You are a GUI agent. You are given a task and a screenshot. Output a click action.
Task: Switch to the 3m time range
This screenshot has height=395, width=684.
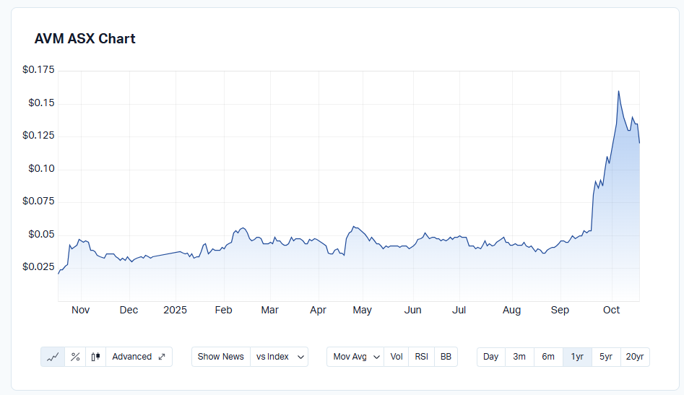(x=519, y=357)
